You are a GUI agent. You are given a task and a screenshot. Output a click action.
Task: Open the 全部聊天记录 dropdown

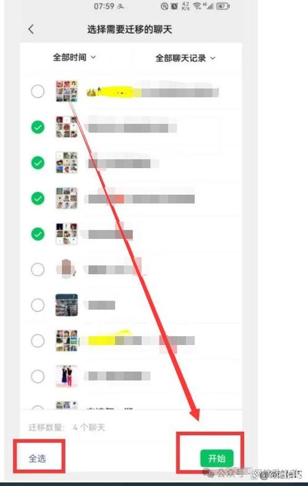tap(185, 58)
